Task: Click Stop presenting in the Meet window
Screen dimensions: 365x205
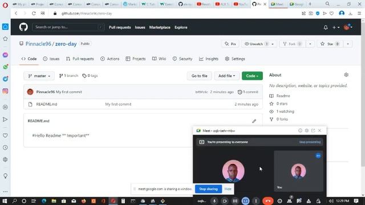Action: click(x=310, y=142)
